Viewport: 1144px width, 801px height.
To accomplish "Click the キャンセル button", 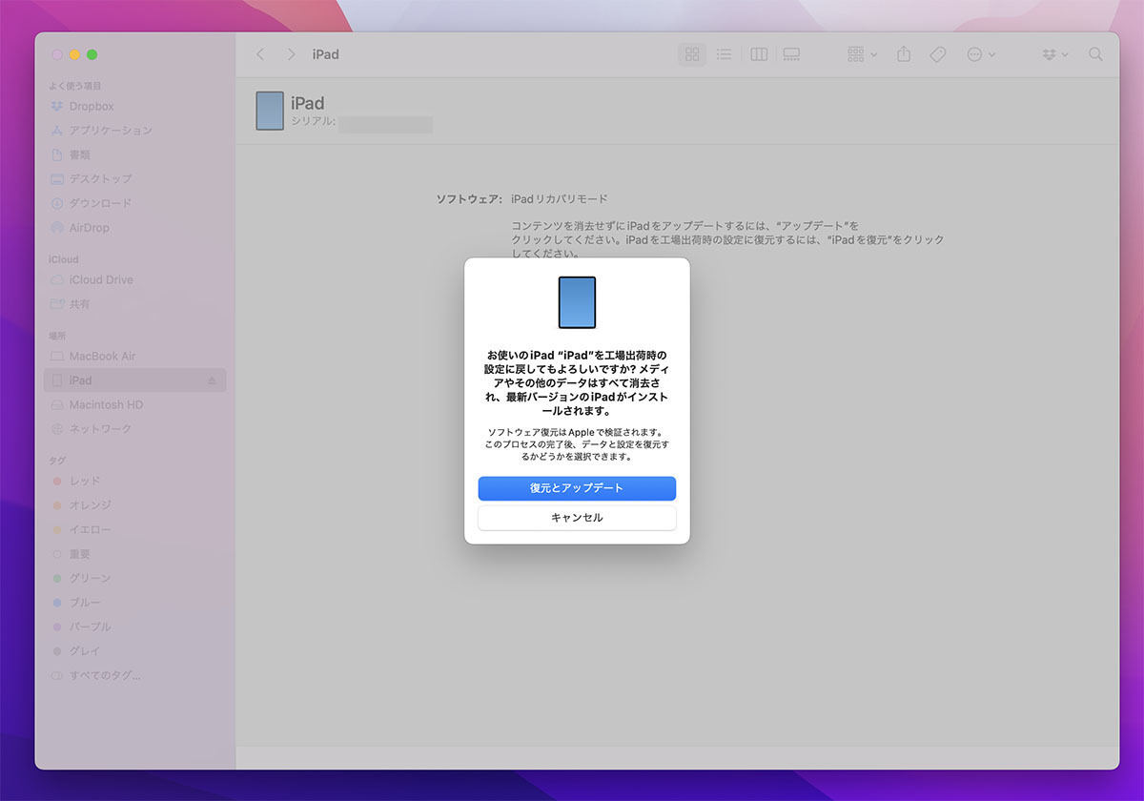I will click(577, 518).
